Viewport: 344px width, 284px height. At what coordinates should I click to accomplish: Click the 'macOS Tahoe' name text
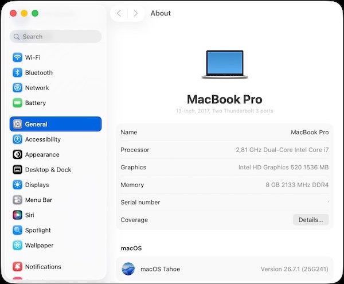[160, 269]
